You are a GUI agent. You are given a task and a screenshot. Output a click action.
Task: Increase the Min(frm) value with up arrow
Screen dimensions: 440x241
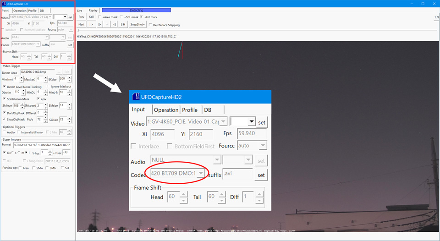[22, 78]
